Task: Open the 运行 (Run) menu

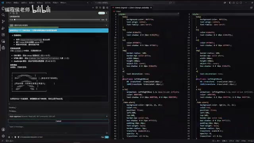Action: pyautogui.click(x=48, y=3)
